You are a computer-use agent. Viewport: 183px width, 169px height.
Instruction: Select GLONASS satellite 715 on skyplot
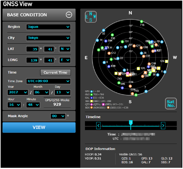(x=142, y=21)
